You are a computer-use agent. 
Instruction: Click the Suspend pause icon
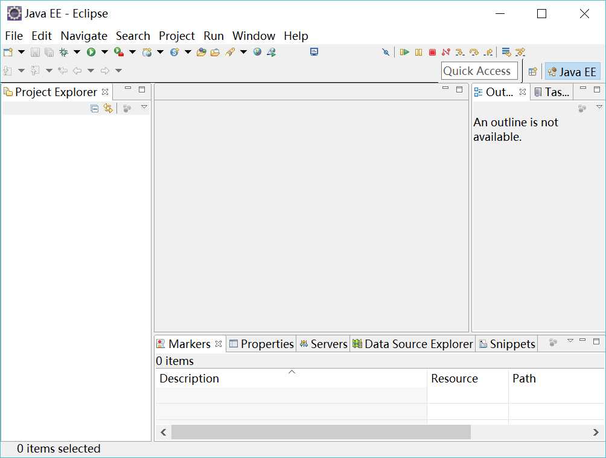click(x=418, y=52)
